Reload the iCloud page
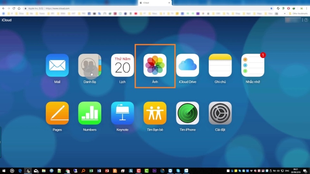The height and width of the screenshot is (174, 310). 14,9
